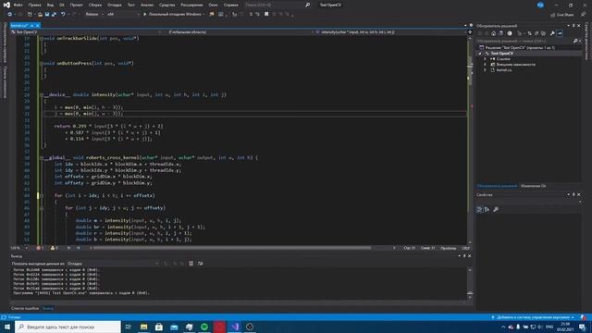
Task: Open the Git menu
Action: click(x=62, y=5)
